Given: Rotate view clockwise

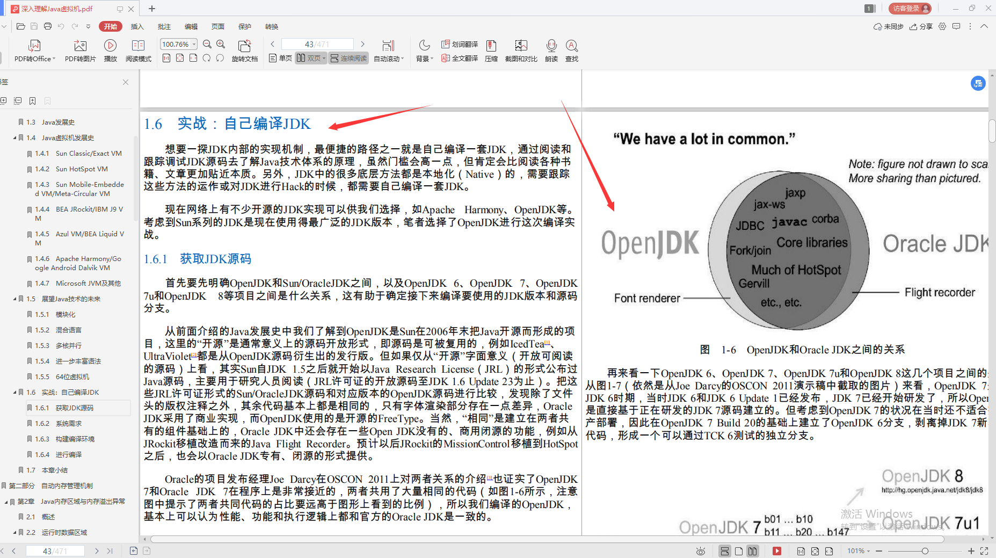Looking at the screenshot, I should [x=207, y=58].
